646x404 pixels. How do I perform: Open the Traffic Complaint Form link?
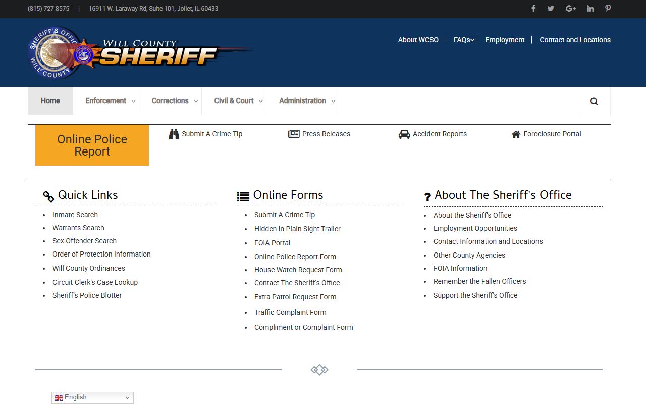(x=290, y=312)
